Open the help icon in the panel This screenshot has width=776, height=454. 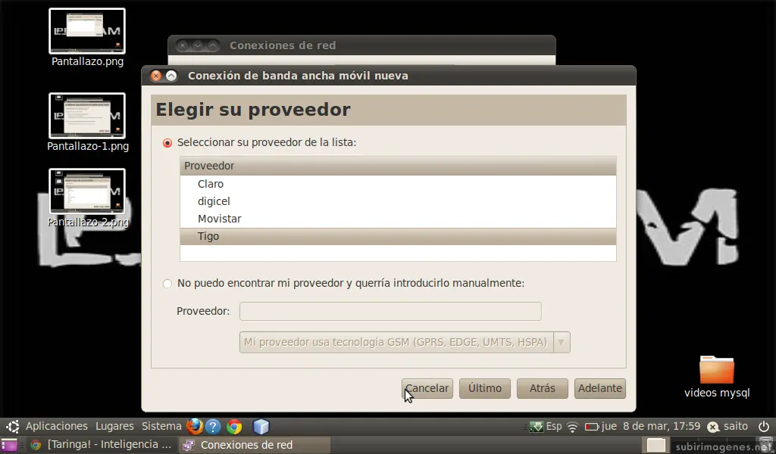[213, 426]
